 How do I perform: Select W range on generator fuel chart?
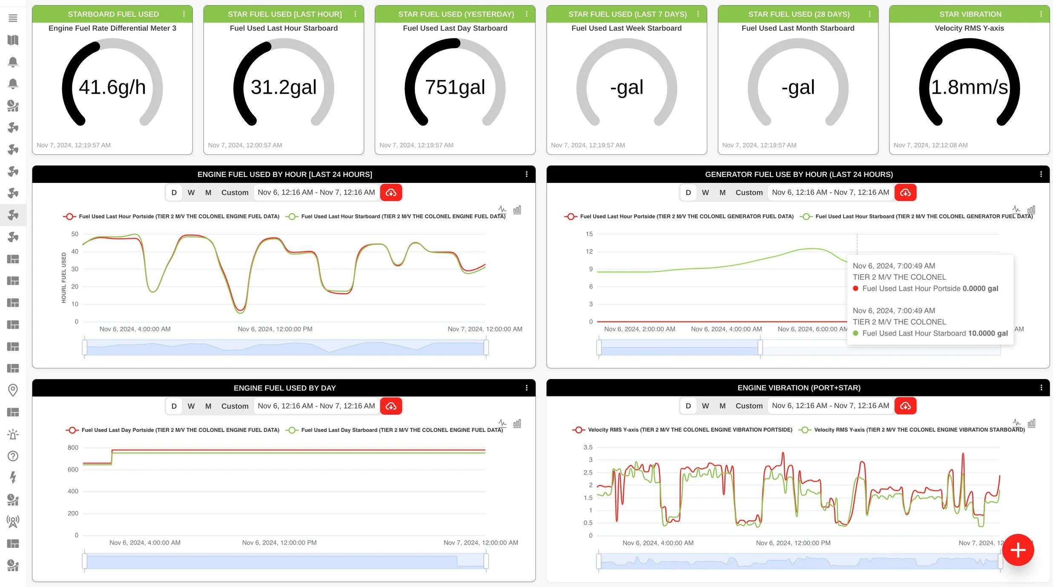tap(705, 193)
